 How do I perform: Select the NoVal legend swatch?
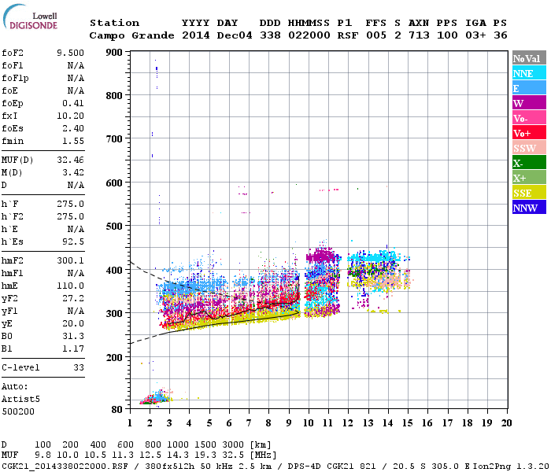[x=529, y=58]
